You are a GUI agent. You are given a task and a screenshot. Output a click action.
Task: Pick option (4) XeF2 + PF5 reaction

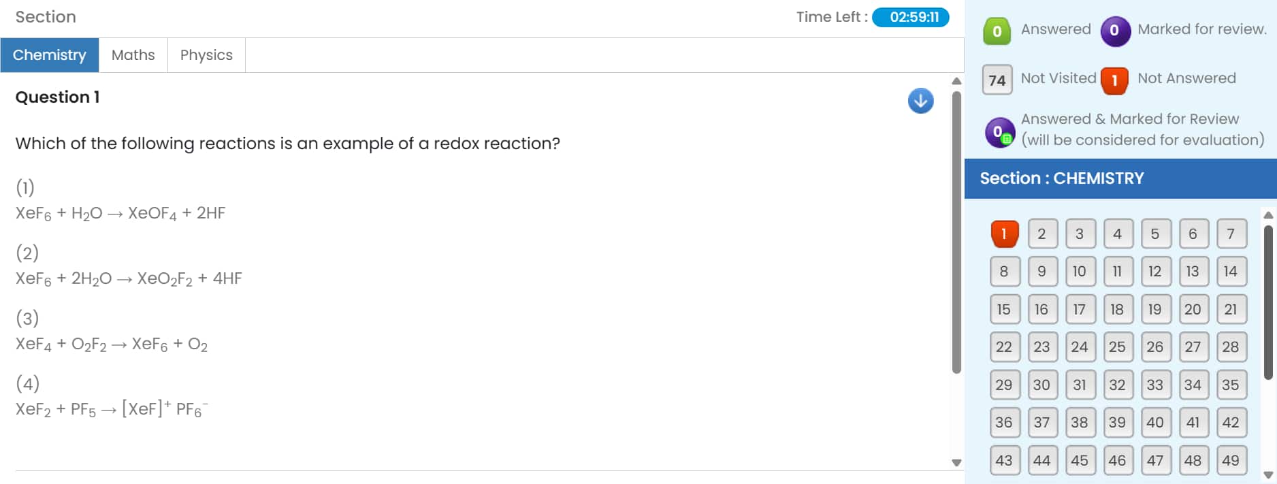pos(112,409)
